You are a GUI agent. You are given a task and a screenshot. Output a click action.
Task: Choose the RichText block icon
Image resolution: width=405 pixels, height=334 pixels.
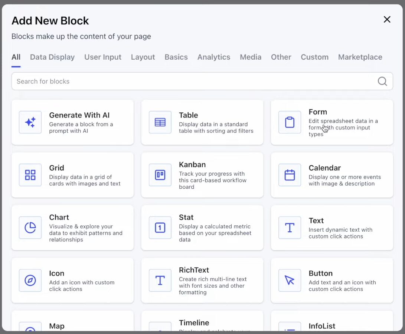[x=160, y=280]
